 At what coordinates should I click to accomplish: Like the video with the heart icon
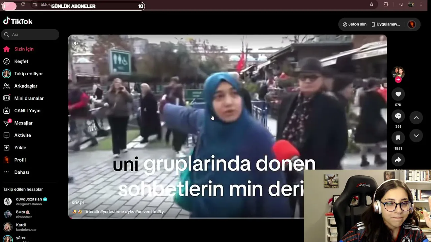pyautogui.click(x=398, y=94)
